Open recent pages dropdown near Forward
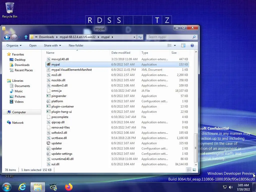 point(19,37)
